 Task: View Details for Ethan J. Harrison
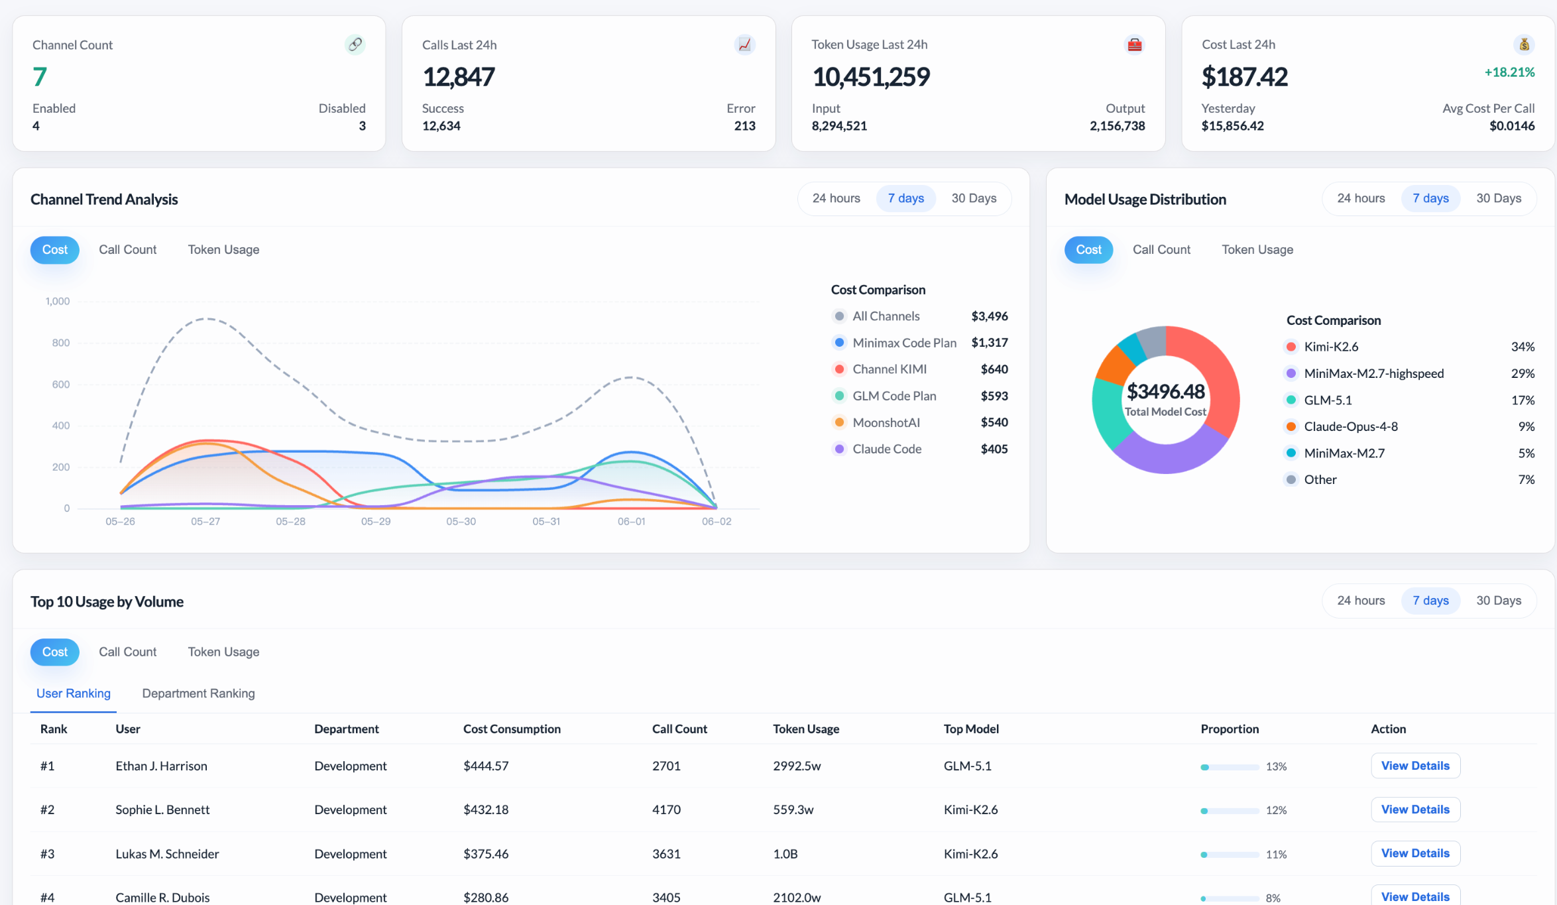coord(1415,766)
